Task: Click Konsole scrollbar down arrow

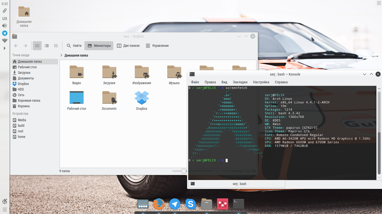Action: pos(379,177)
